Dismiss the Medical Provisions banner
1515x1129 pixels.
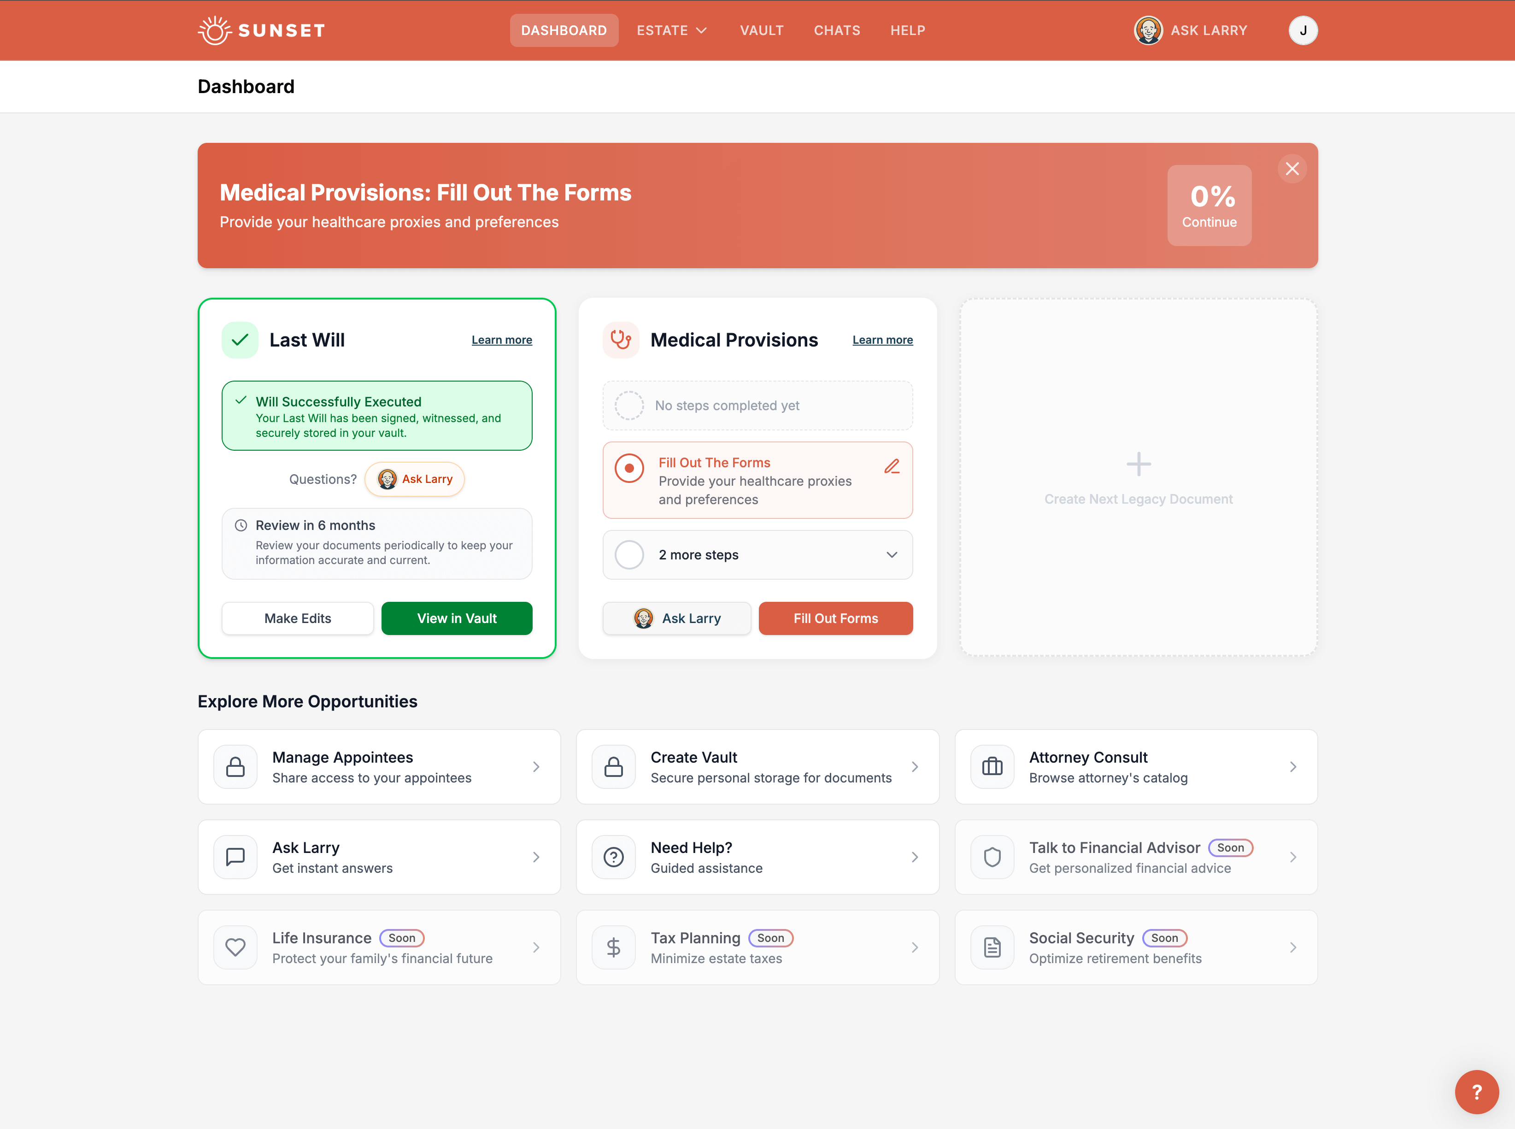click(x=1292, y=168)
